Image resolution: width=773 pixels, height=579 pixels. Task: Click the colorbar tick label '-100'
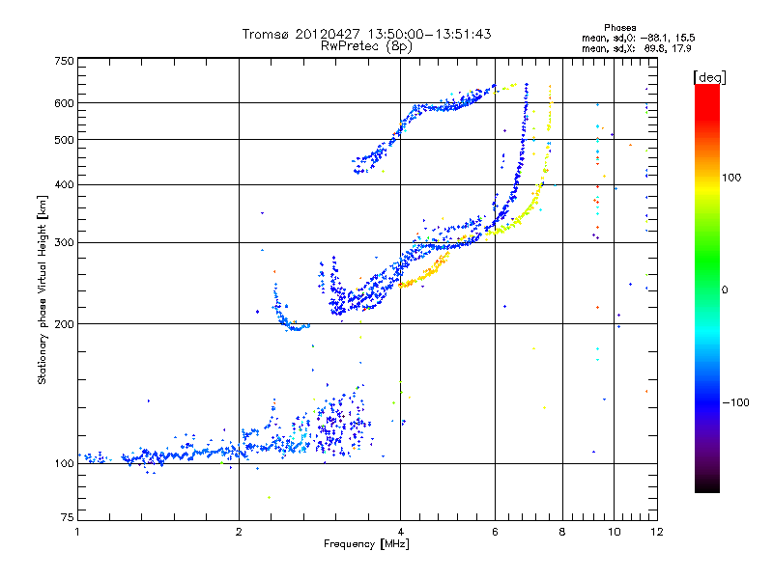coord(736,402)
